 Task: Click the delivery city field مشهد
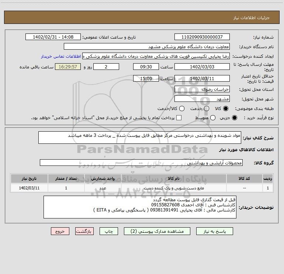[x=202, y=99]
